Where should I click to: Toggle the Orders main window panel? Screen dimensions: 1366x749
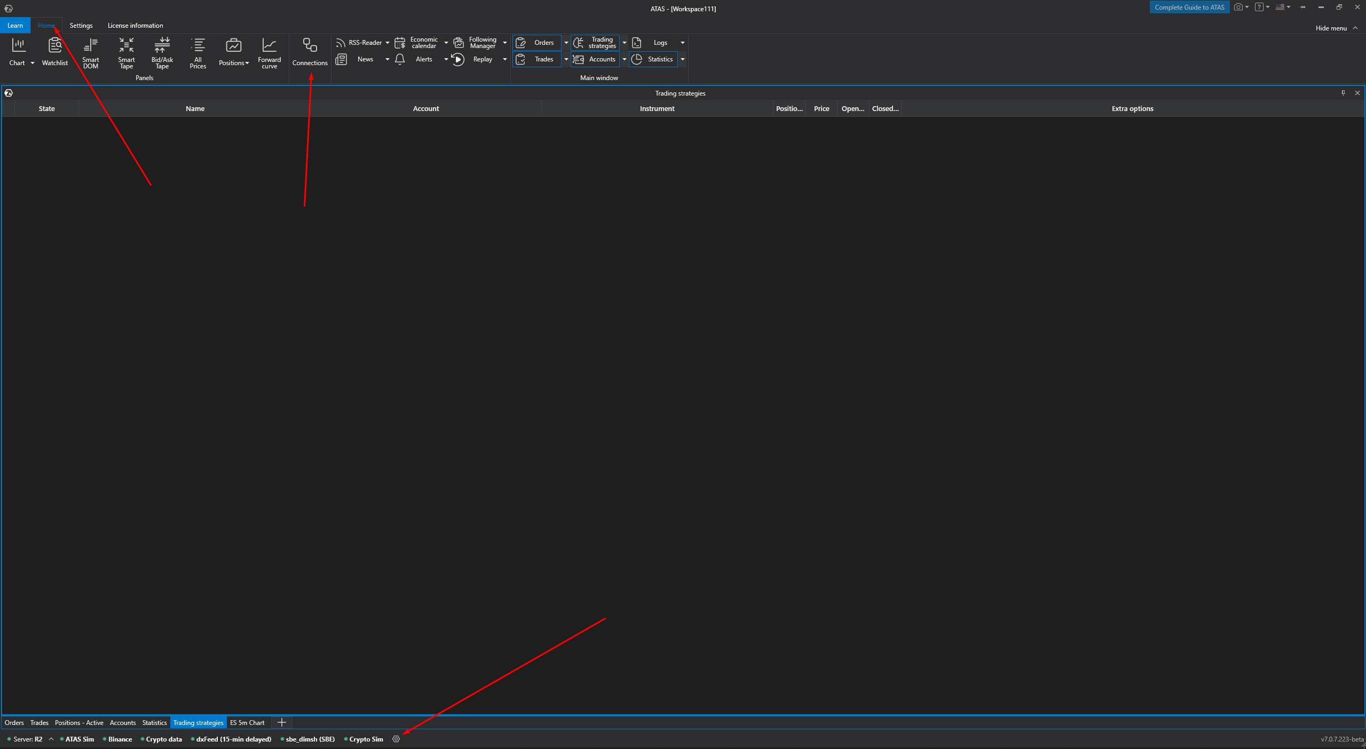[x=537, y=43]
